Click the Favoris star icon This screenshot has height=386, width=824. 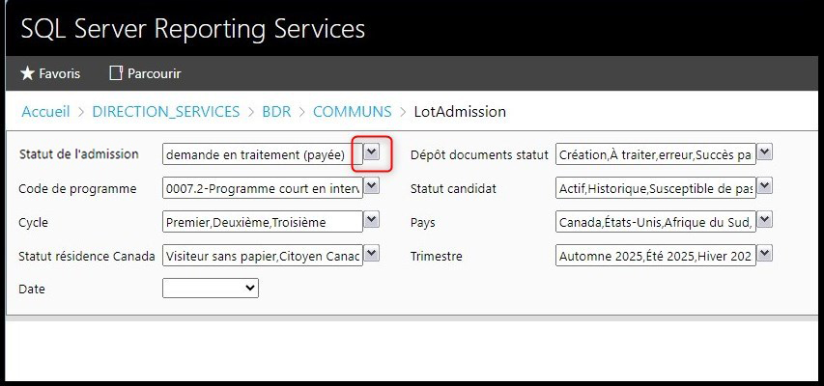click(x=27, y=73)
